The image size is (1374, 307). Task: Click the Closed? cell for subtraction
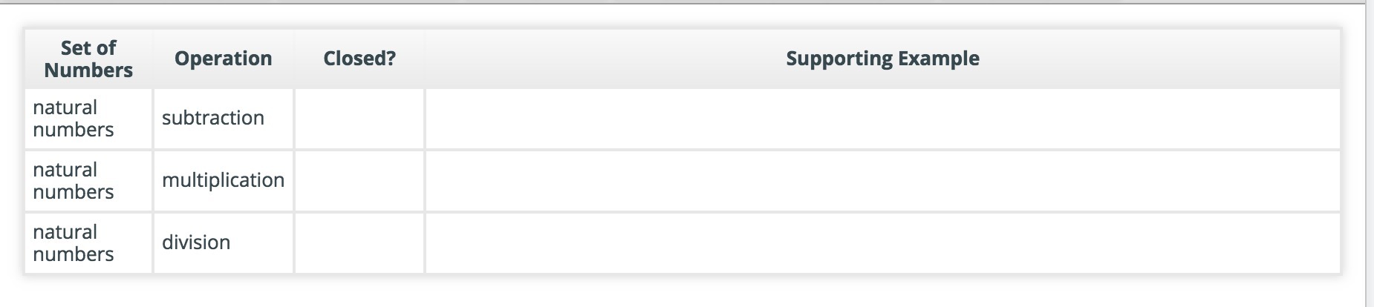(x=359, y=119)
